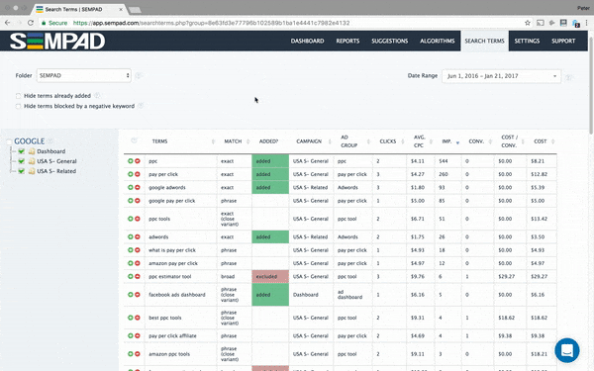594x371 pixels.
Task: Exclude 'google adwords' term via red minus
Action: [x=138, y=187]
